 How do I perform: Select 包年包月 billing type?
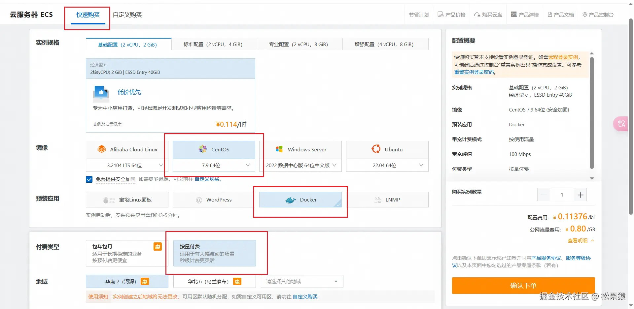click(127, 253)
